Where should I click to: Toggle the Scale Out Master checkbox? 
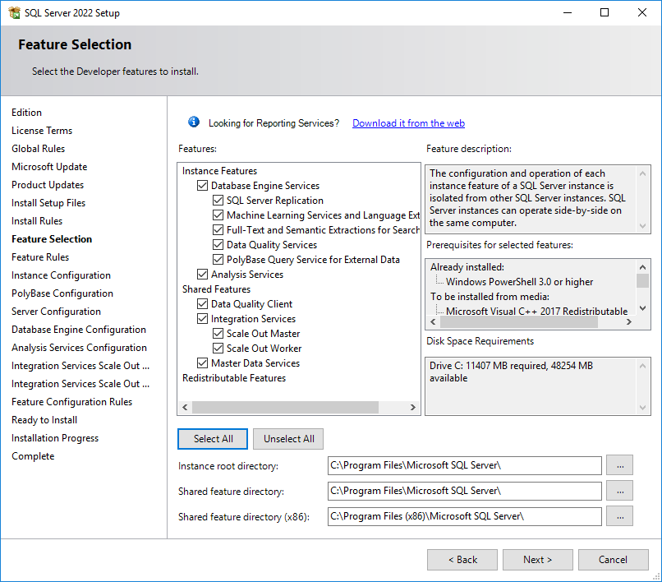(x=218, y=334)
